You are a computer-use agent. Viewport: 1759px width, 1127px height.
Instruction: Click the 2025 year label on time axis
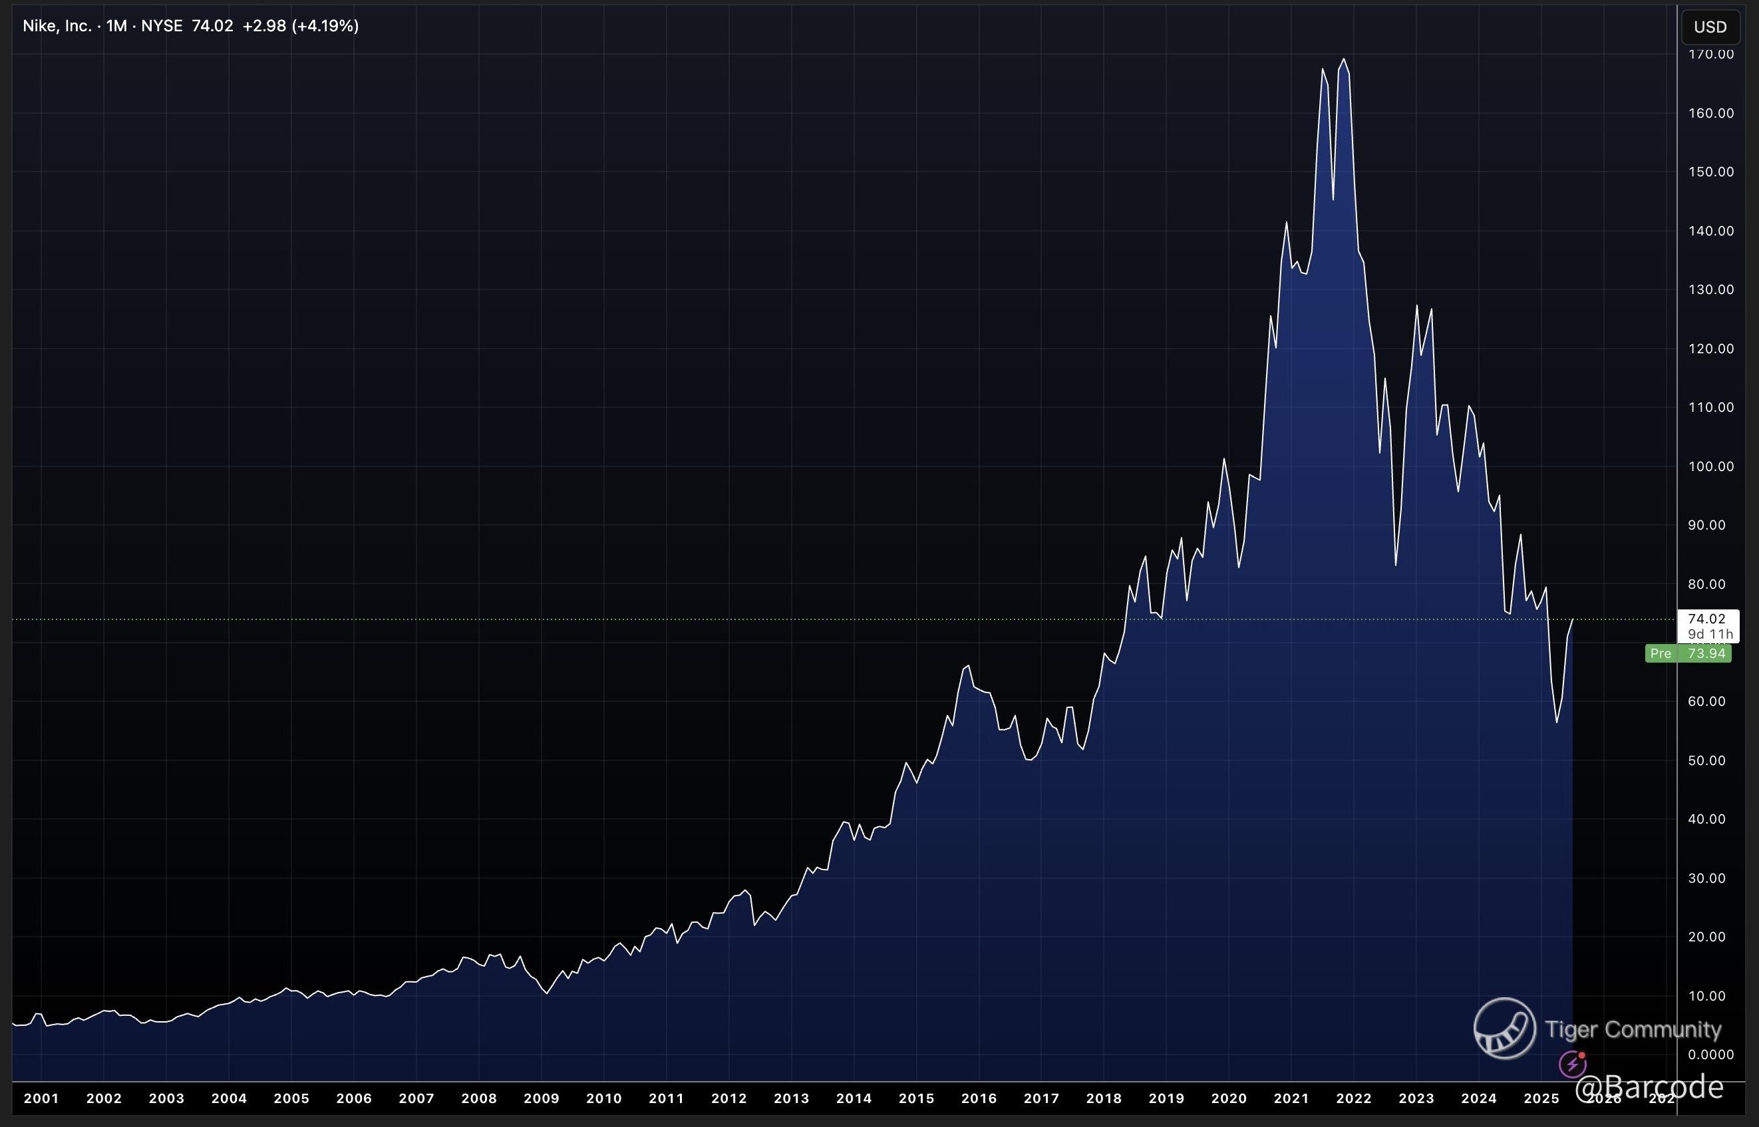click(x=1541, y=1099)
